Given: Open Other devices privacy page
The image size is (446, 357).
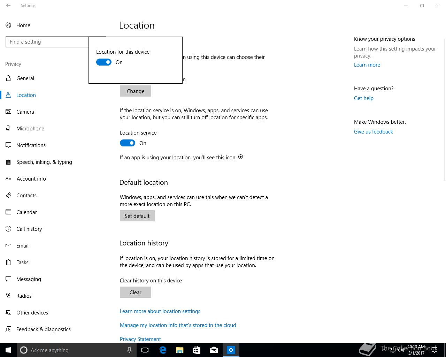Looking at the screenshot, I should pyautogui.click(x=32, y=312).
